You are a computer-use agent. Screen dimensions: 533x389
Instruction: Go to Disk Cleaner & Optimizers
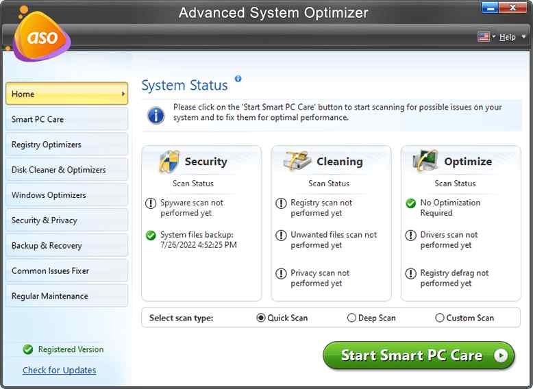point(67,170)
